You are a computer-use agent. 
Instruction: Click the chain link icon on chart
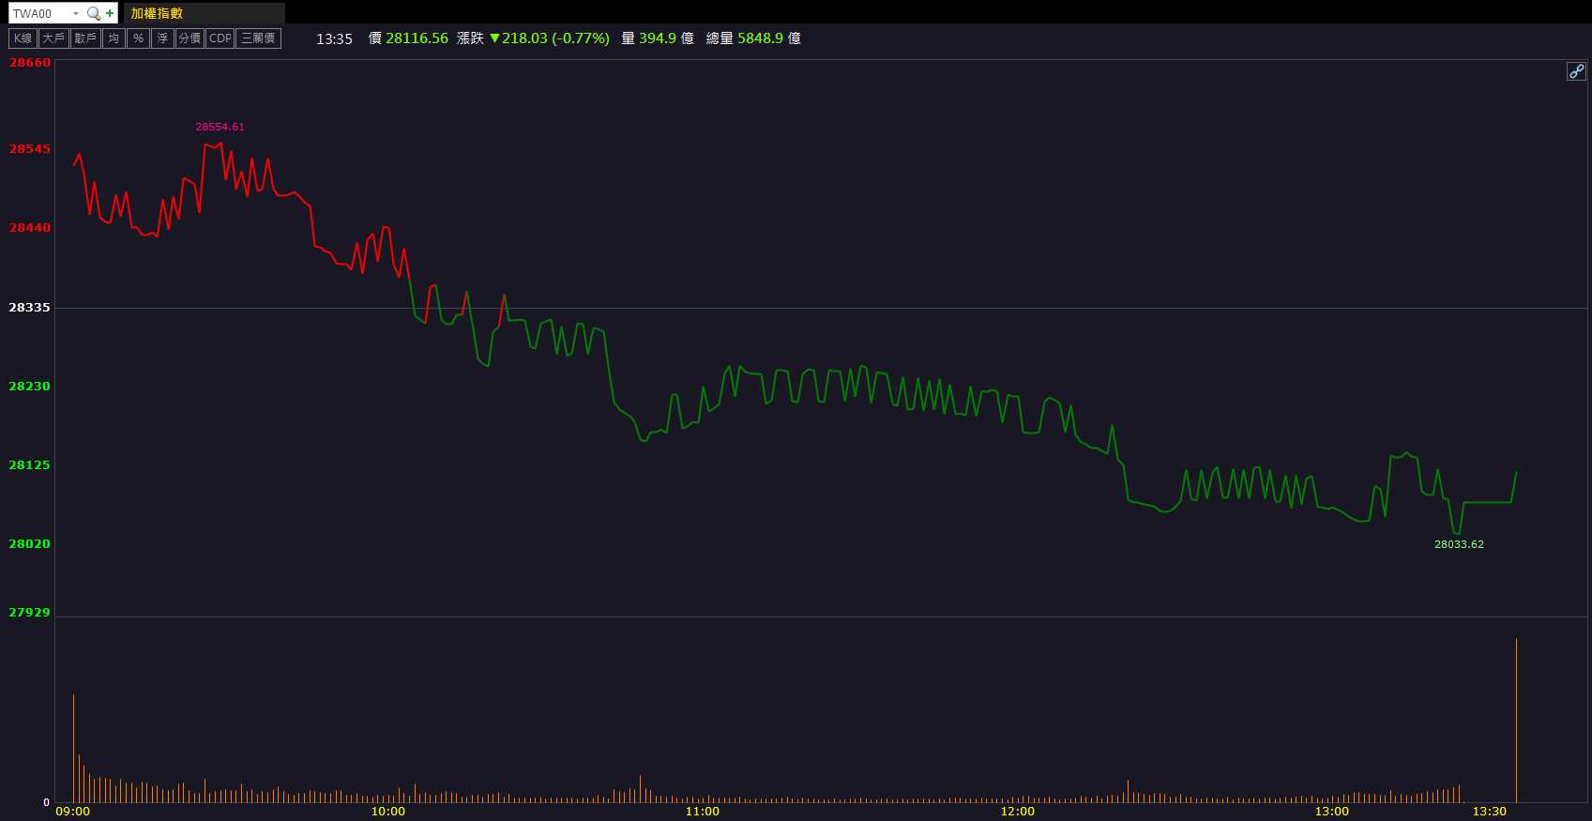pyautogui.click(x=1576, y=71)
